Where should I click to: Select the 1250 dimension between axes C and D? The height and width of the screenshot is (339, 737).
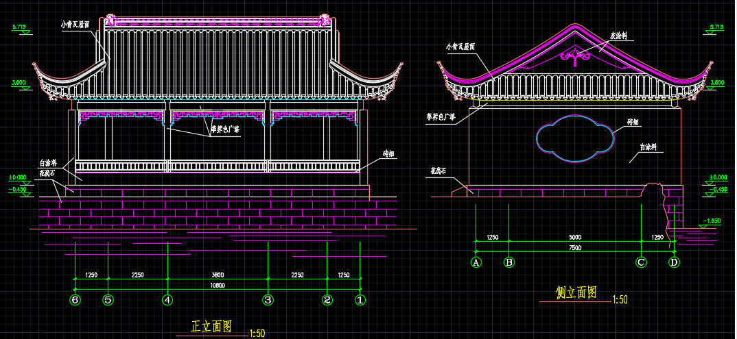pos(657,237)
